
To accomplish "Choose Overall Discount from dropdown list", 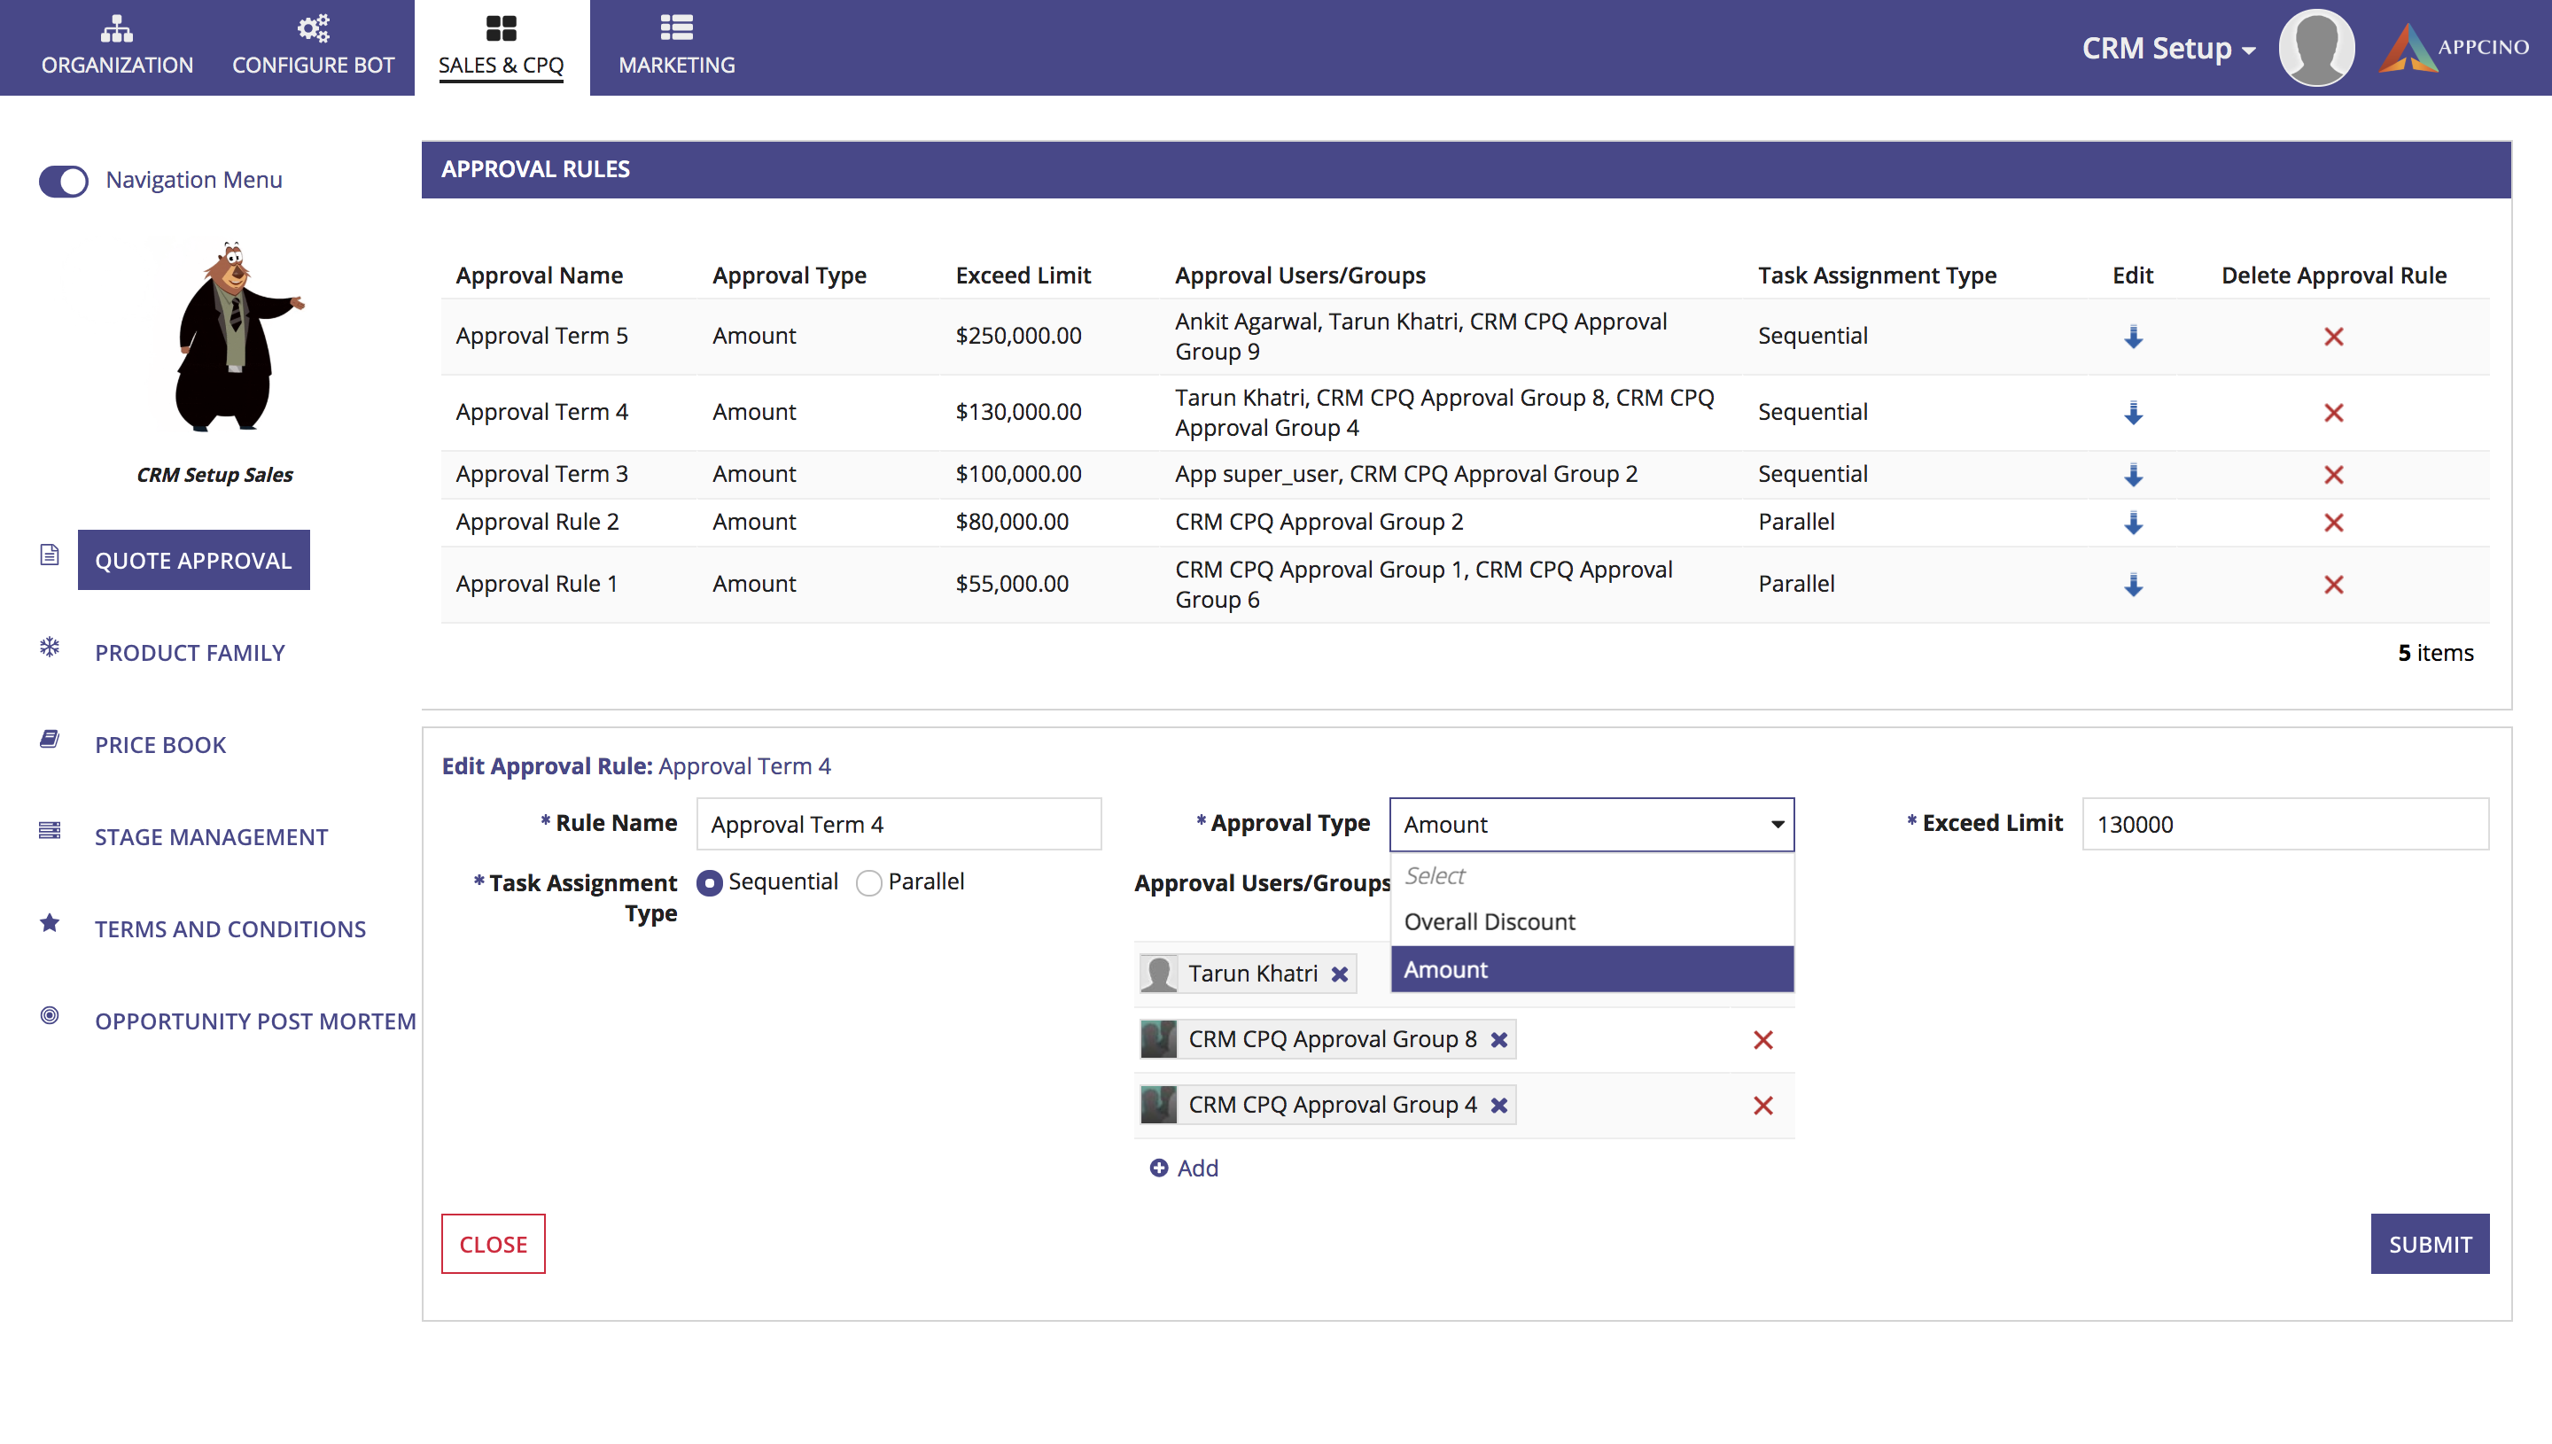I will (x=1490, y=921).
